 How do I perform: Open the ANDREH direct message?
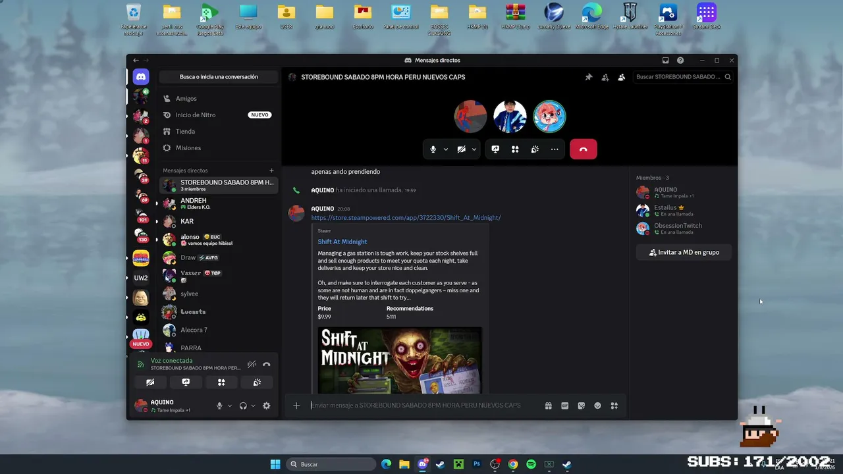click(219, 203)
